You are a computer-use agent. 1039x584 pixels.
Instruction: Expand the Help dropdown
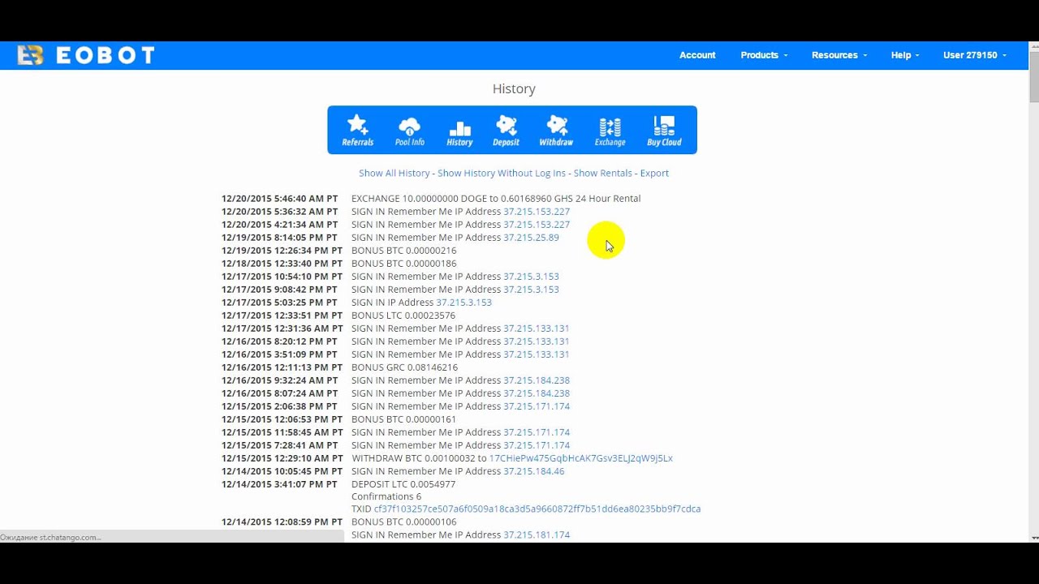click(x=905, y=55)
